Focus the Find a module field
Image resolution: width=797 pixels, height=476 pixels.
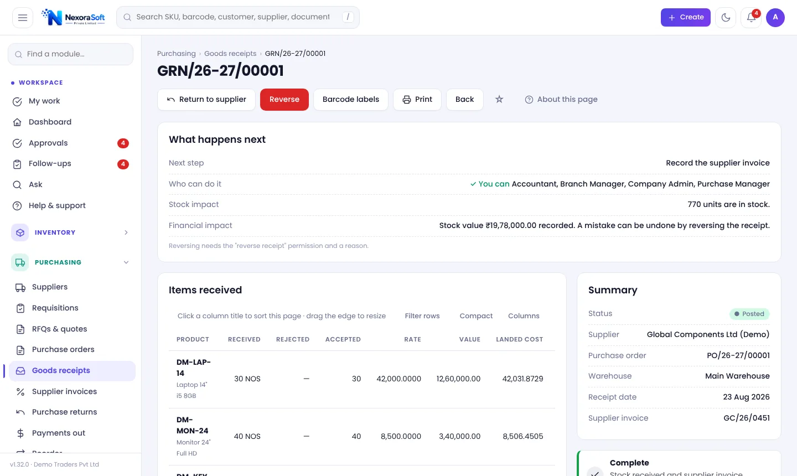click(x=71, y=54)
